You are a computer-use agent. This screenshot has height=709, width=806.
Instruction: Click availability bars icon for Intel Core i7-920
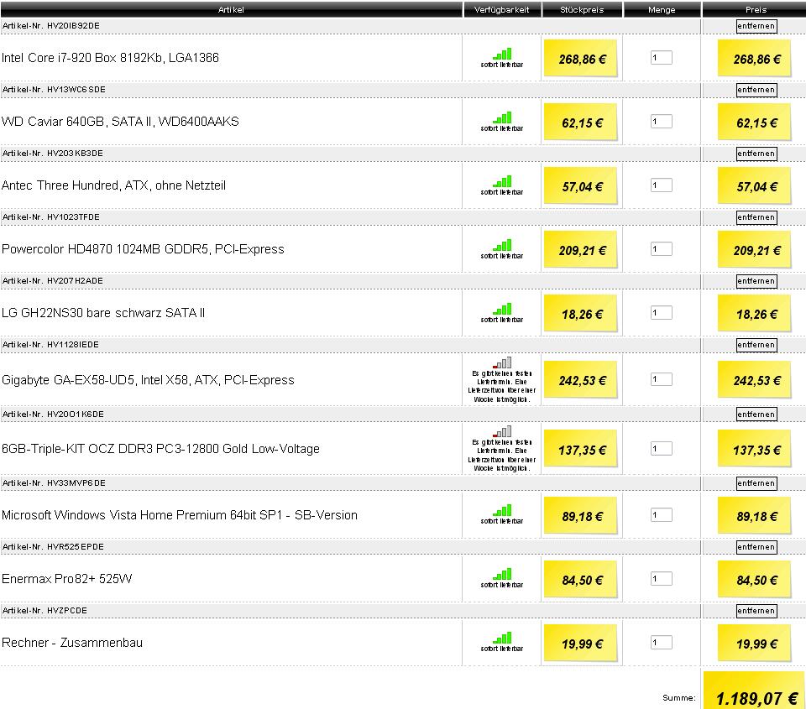coord(502,54)
